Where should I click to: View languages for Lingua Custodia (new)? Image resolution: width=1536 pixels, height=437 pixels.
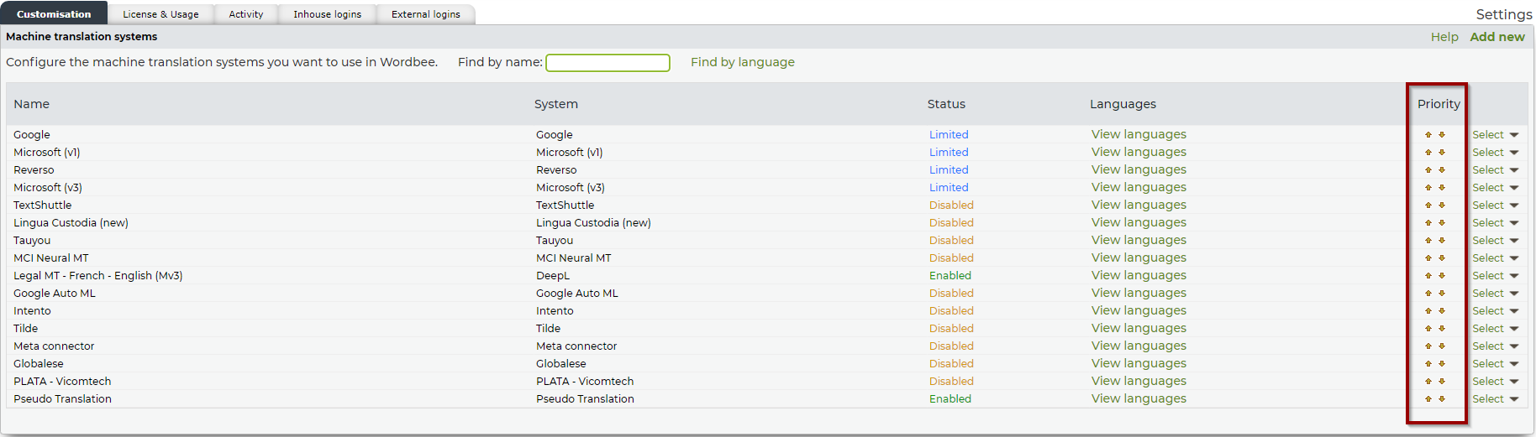(1139, 223)
